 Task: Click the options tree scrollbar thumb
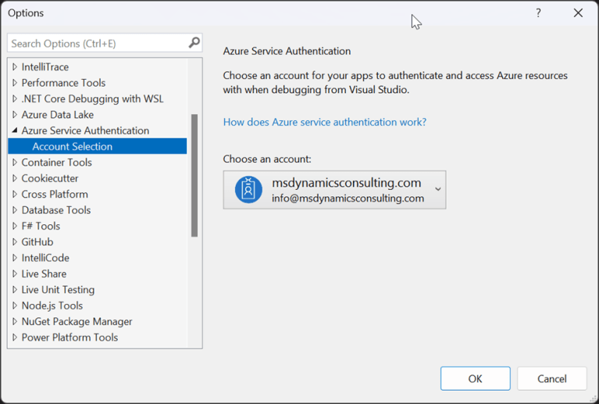pyautogui.click(x=194, y=175)
